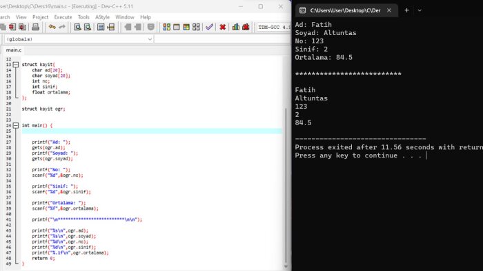
Task: Select the main.c editor tab
Action: pyautogui.click(x=14, y=50)
